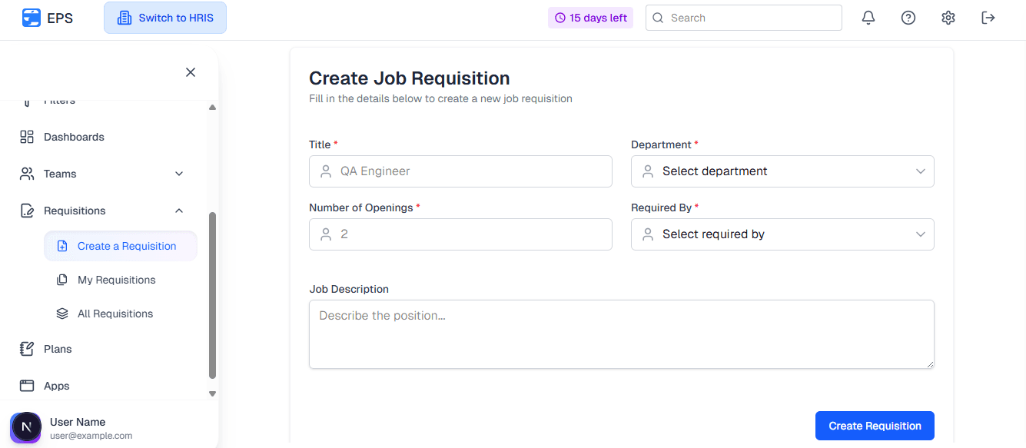
Task: Click the EPS logo icon
Action: click(32, 18)
